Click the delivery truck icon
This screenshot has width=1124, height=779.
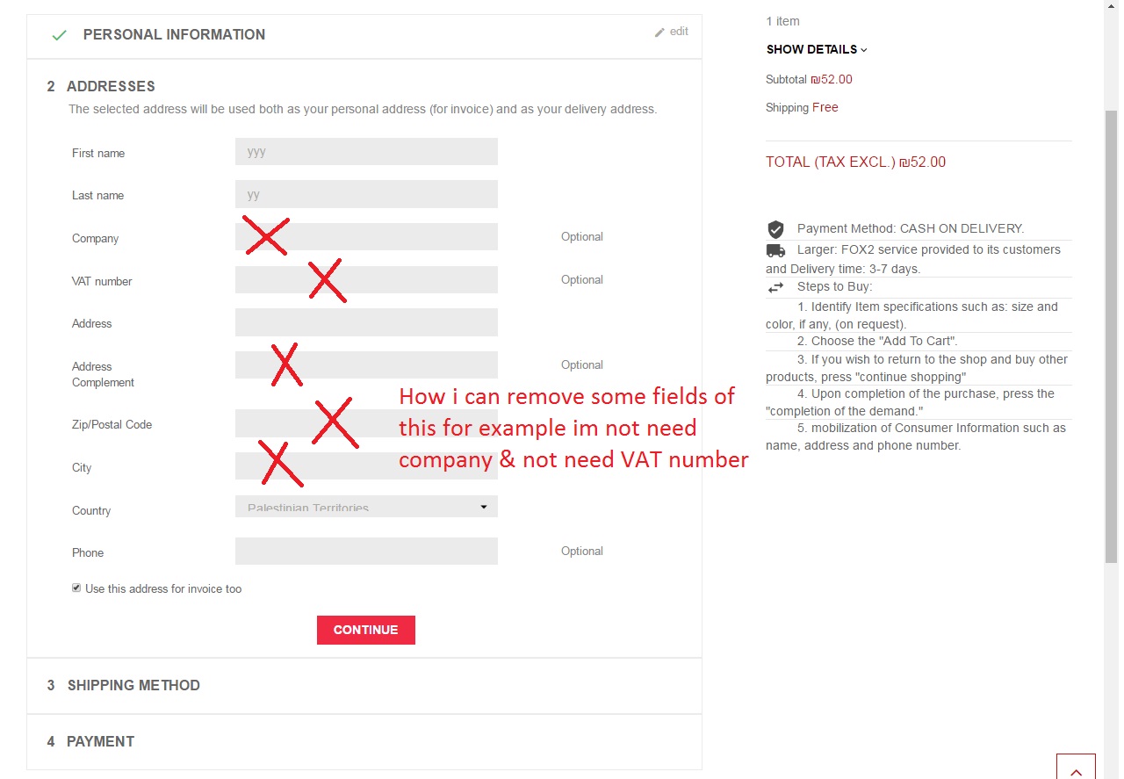(x=775, y=250)
